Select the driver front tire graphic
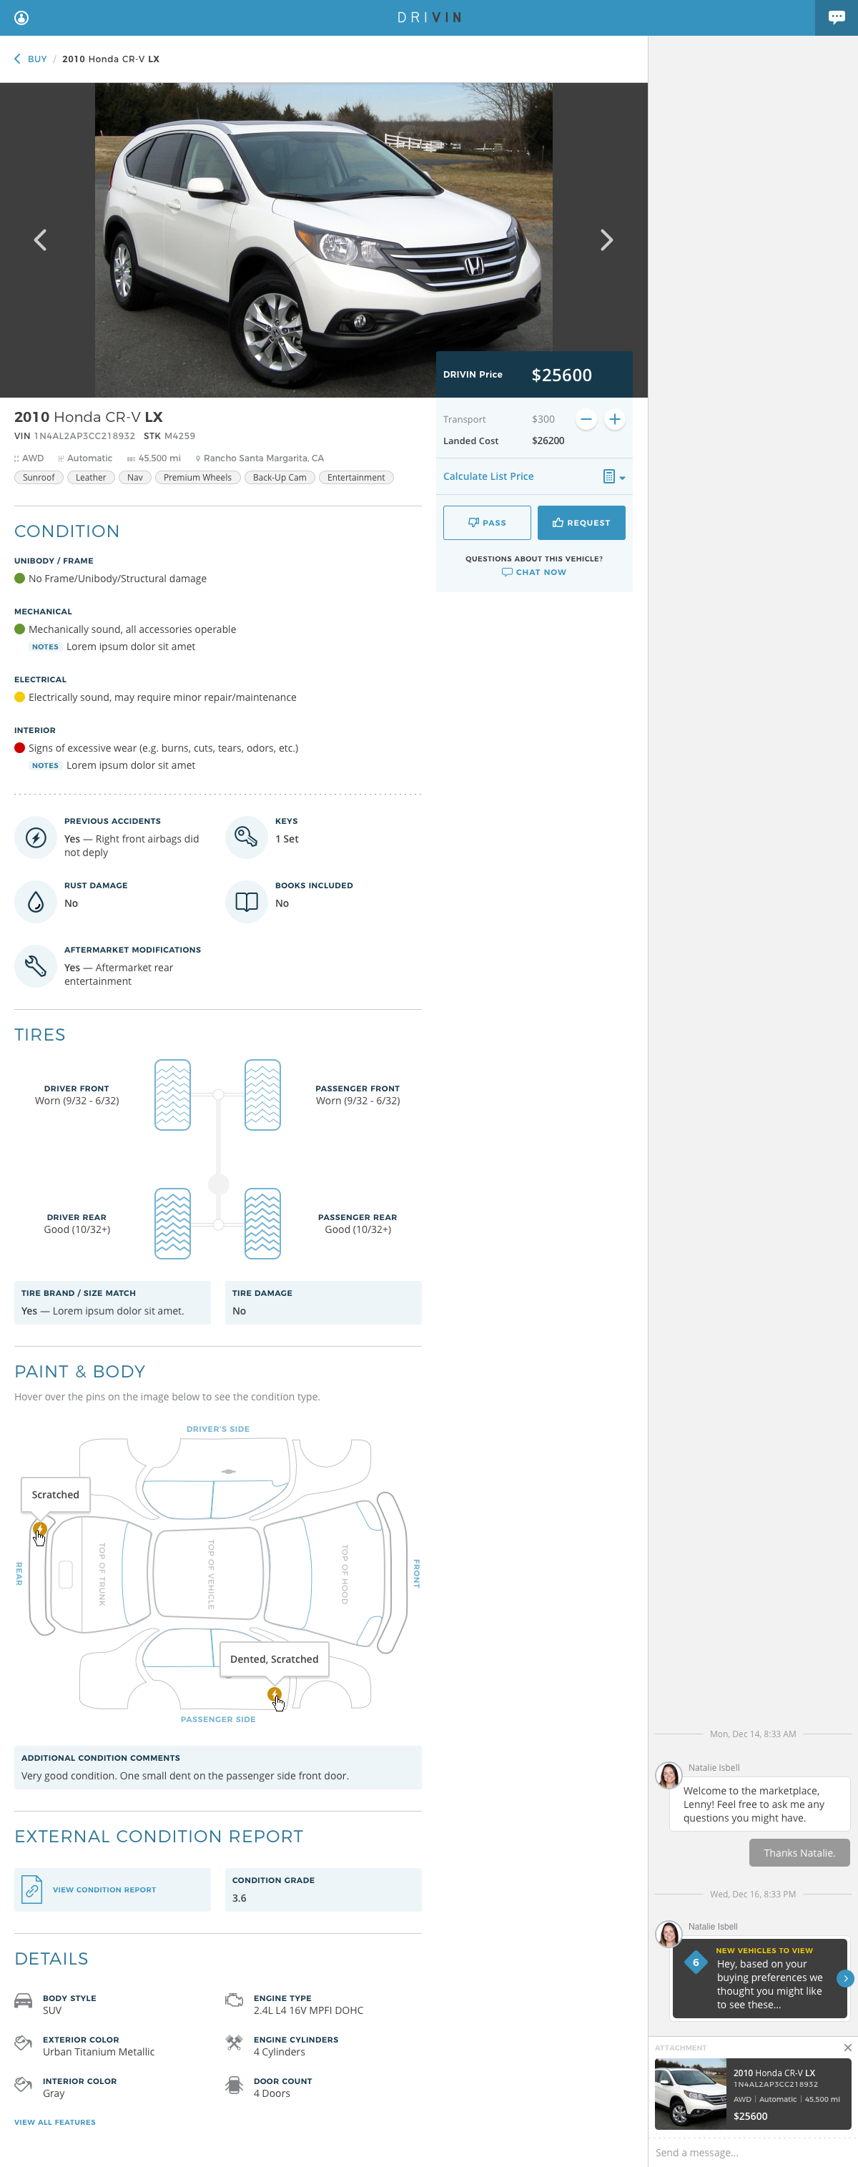Image resolution: width=858 pixels, height=2167 pixels. pos(172,1094)
